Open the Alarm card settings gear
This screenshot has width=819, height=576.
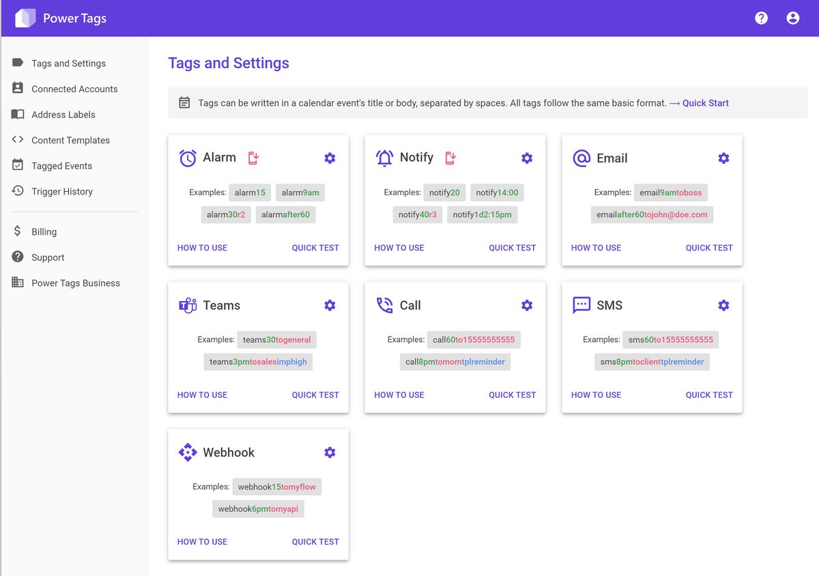330,158
